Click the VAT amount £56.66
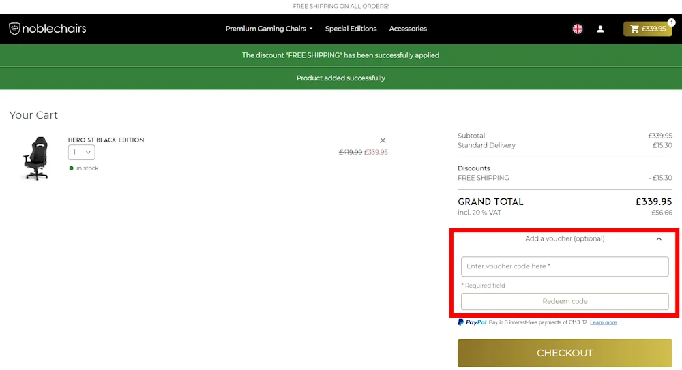This screenshot has height=370, width=682. coord(662,213)
